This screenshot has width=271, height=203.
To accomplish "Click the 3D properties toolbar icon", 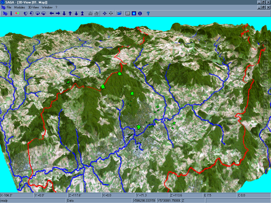I will [5, 13].
